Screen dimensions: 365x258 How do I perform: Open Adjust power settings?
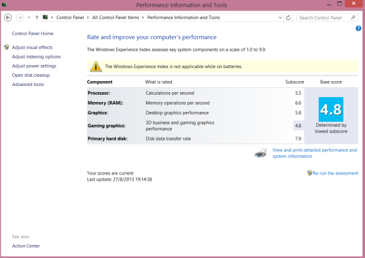(x=34, y=66)
